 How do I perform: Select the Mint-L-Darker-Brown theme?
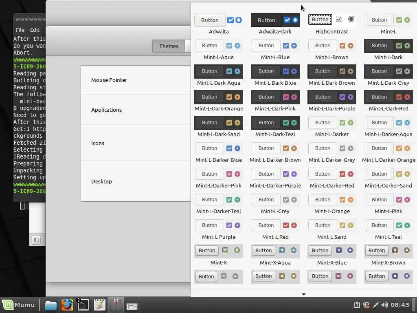coord(275,152)
